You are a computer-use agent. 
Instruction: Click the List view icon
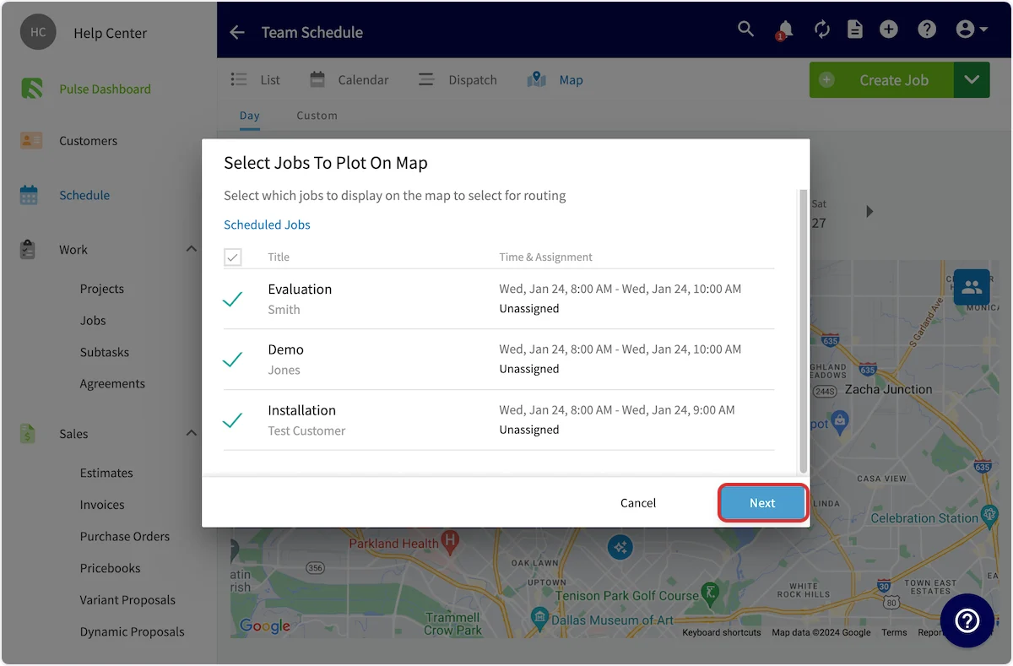(239, 79)
